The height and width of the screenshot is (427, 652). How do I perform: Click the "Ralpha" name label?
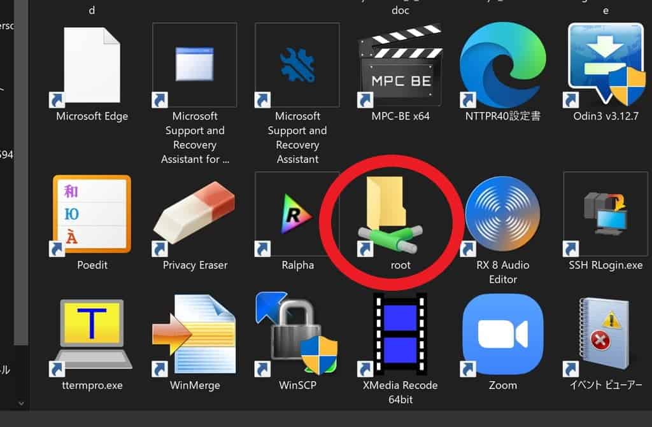click(298, 265)
